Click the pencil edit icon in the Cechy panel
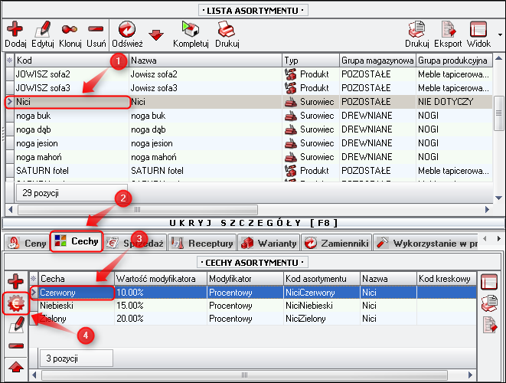This screenshot has width=506, height=383. [x=15, y=325]
